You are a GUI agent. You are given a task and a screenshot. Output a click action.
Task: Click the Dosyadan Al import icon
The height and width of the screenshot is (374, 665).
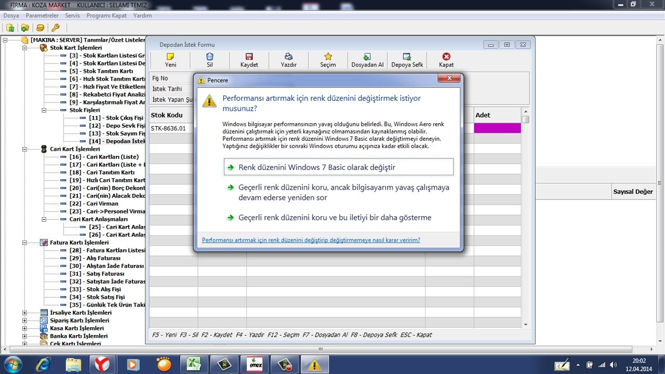tap(367, 57)
